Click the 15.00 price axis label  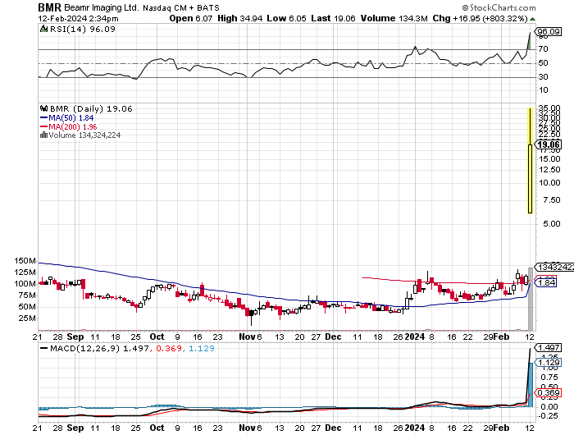pos(549,159)
